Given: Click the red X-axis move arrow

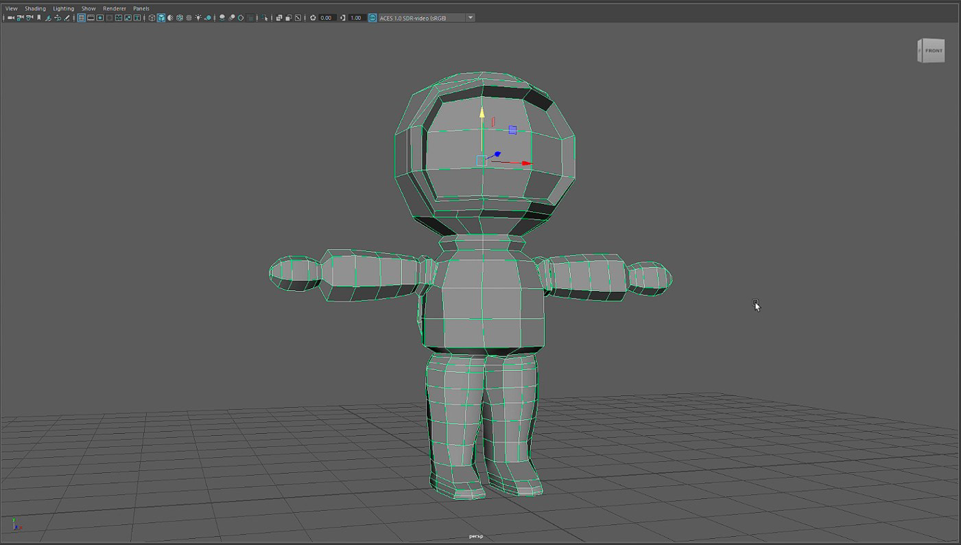Looking at the screenshot, I should 526,163.
